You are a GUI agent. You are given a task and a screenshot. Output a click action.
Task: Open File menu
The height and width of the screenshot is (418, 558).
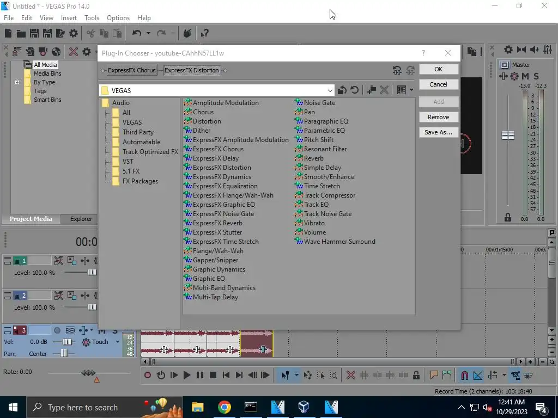(x=9, y=18)
